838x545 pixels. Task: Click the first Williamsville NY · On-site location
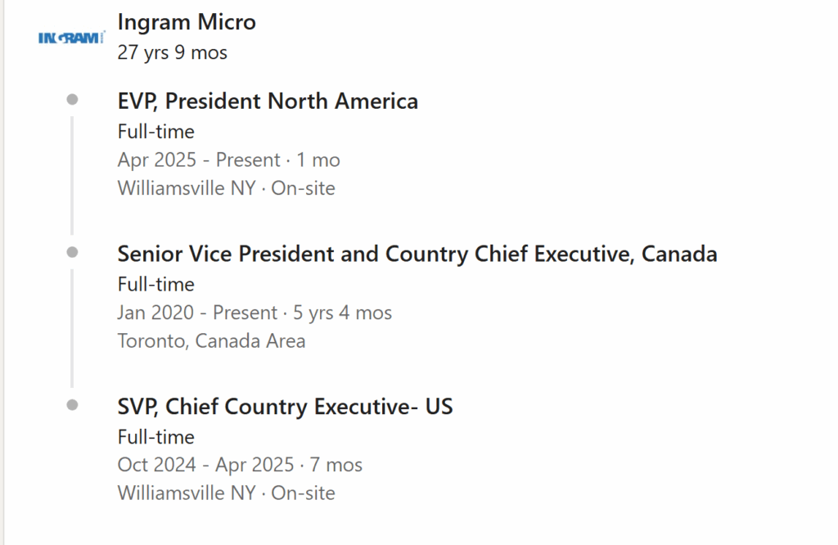click(227, 188)
